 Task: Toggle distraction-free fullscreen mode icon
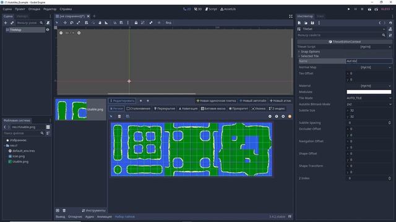coord(291,16)
